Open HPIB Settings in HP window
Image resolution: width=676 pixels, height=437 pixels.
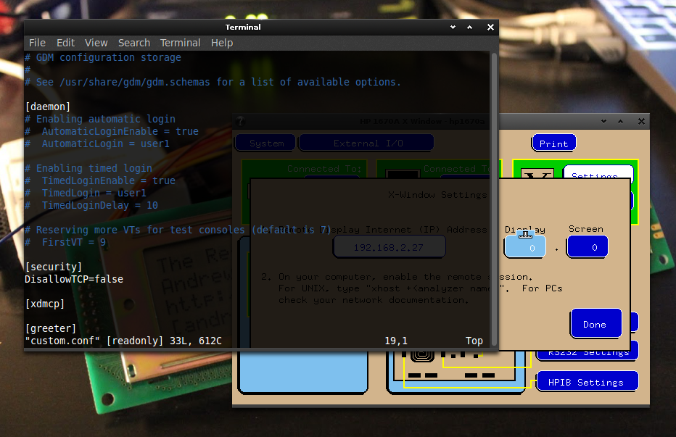[x=586, y=382]
